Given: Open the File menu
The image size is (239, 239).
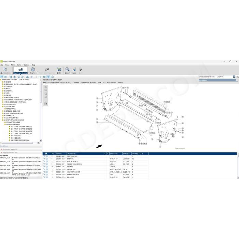Looking at the screenshot, I should (x=2, y=65).
